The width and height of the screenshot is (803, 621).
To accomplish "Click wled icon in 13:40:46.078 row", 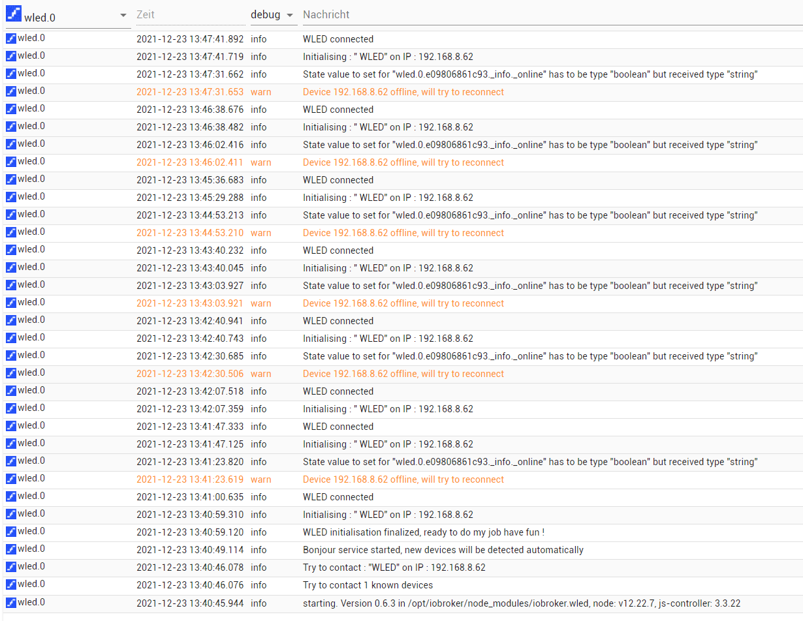I will click(x=11, y=567).
